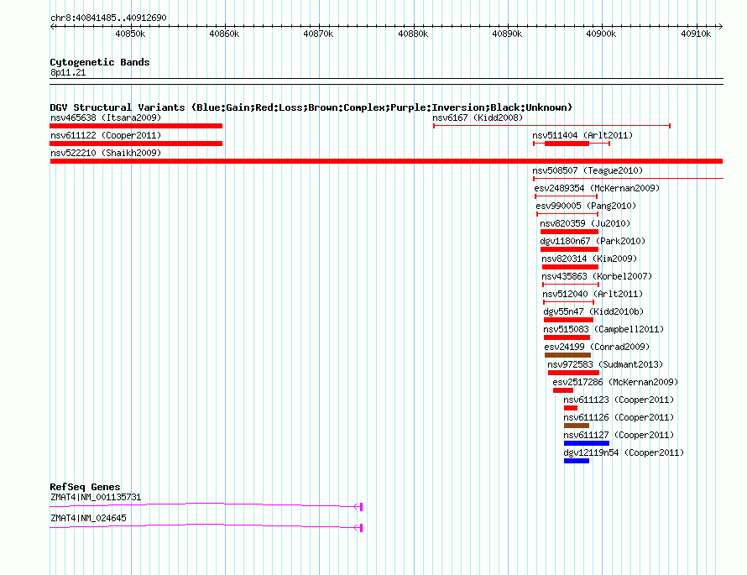Click esv2517286 (McKernan2009) label
The height and width of the screenshot is (575, 747).
pos(615,382)
